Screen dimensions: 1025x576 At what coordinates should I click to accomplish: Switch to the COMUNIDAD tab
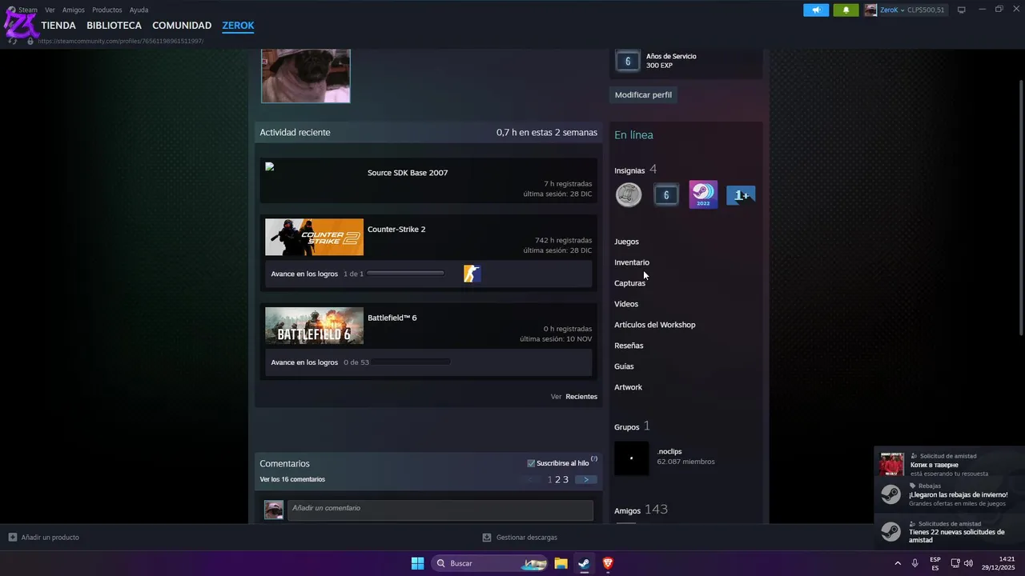point(182,26)
